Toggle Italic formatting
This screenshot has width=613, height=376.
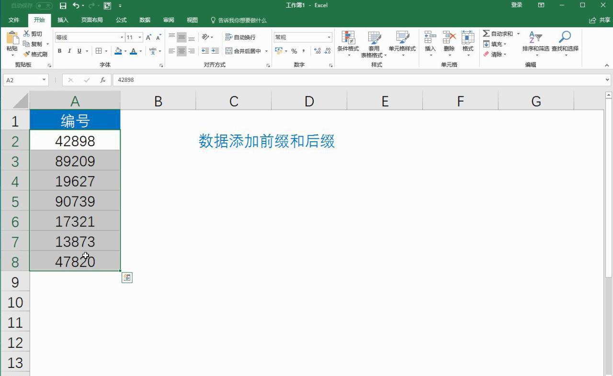click(69, 51)
